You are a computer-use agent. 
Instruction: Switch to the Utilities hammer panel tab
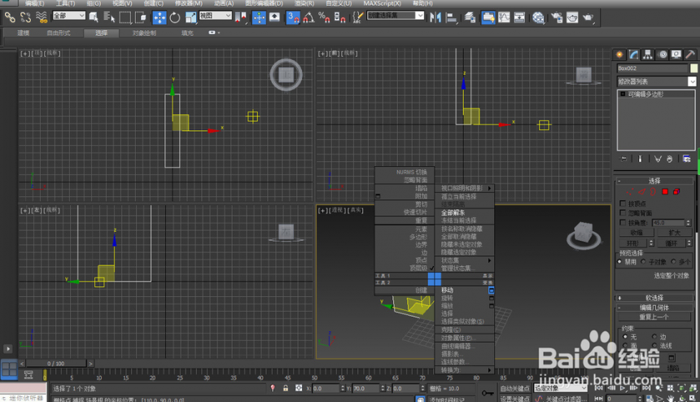pos(690,55)
